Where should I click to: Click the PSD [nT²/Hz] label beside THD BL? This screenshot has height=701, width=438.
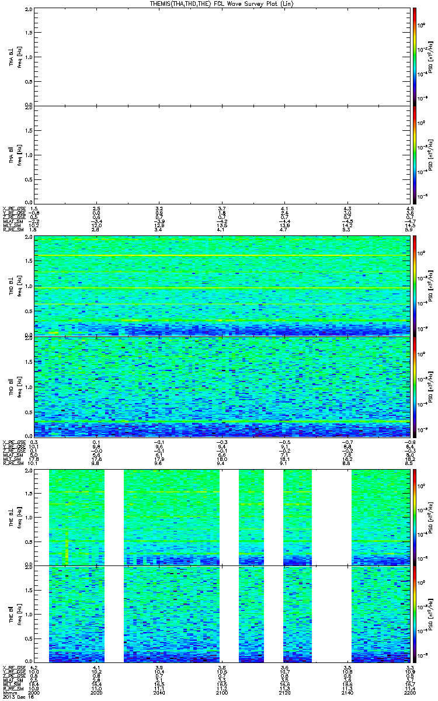pos(431,286)
